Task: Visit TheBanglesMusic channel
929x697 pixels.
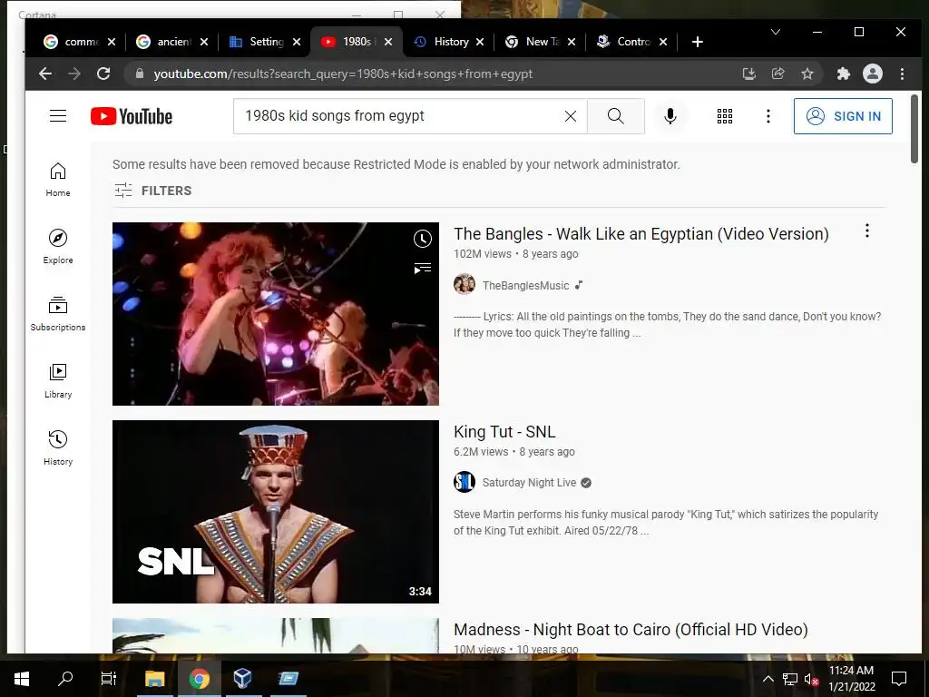Action: 525,286
